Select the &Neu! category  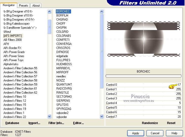tap(7, 32)
